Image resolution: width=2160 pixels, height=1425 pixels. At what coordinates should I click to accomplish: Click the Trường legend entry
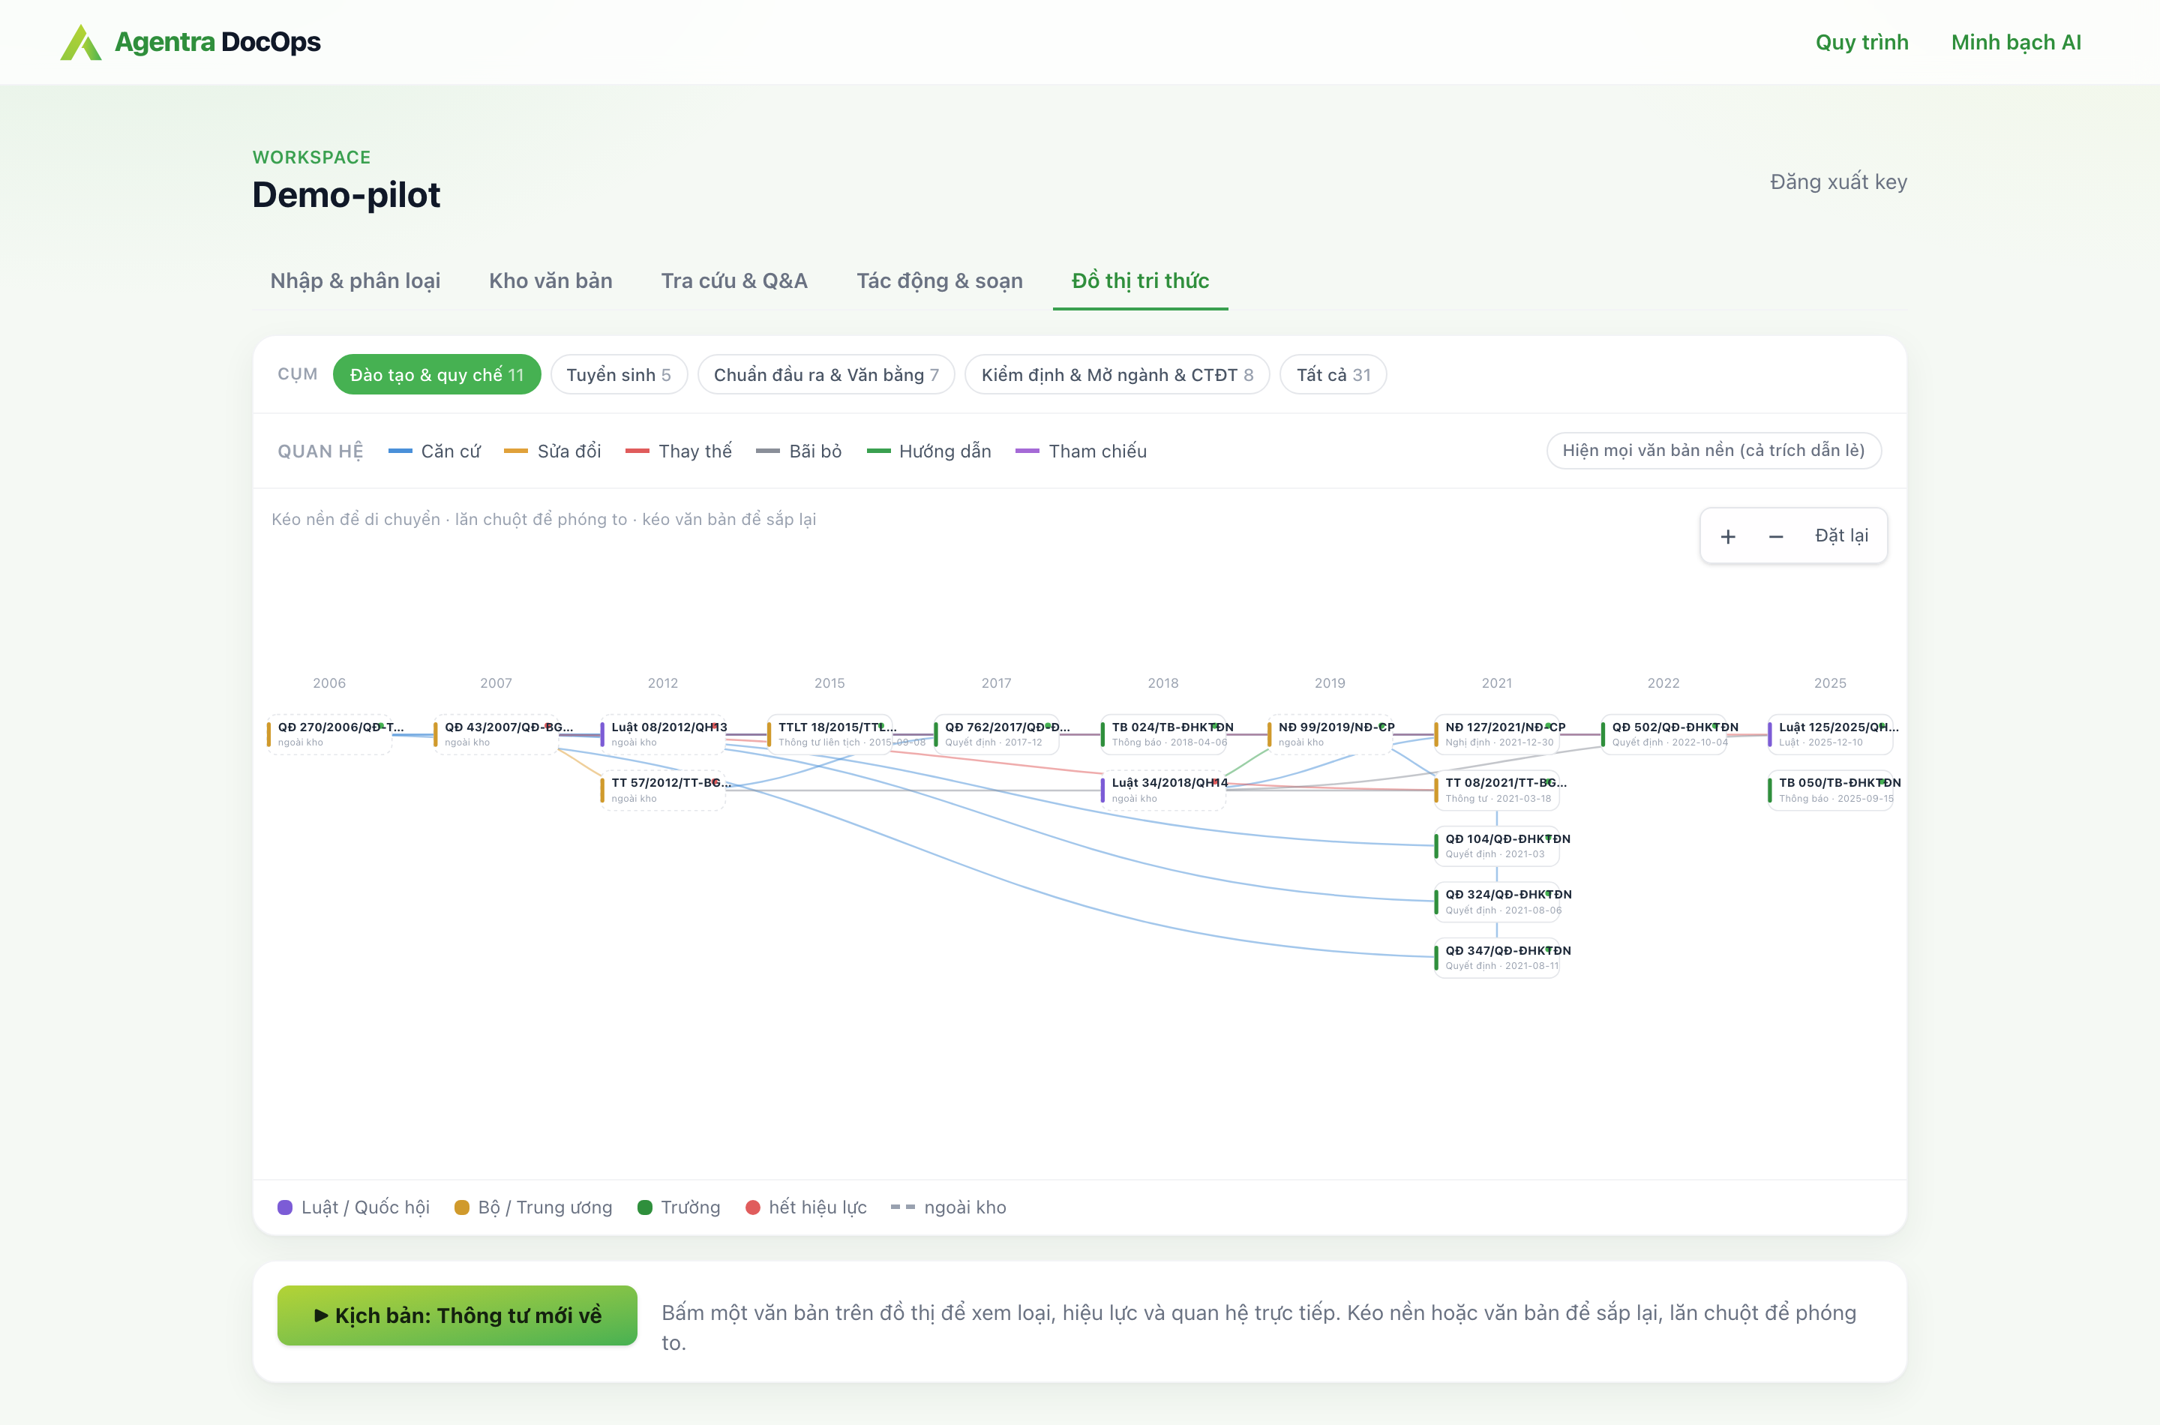[x=679, y=1207]
